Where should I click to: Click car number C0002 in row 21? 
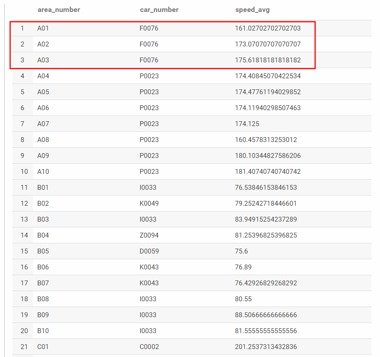(149, 347)
